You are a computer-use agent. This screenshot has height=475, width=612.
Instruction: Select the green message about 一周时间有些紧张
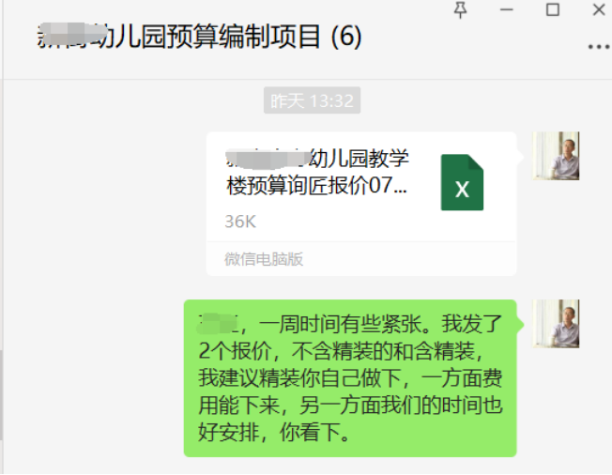(350, 377)
